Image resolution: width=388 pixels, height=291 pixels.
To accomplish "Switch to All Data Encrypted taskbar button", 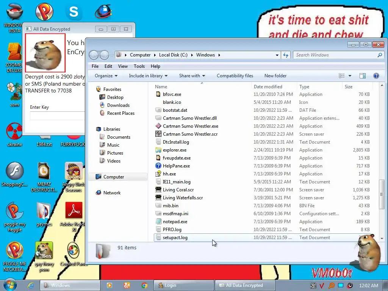I will (245, 285).
